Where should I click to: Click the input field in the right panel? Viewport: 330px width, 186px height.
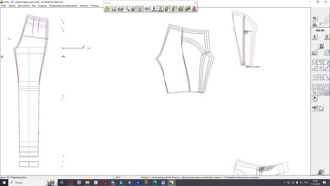(324, 24)
